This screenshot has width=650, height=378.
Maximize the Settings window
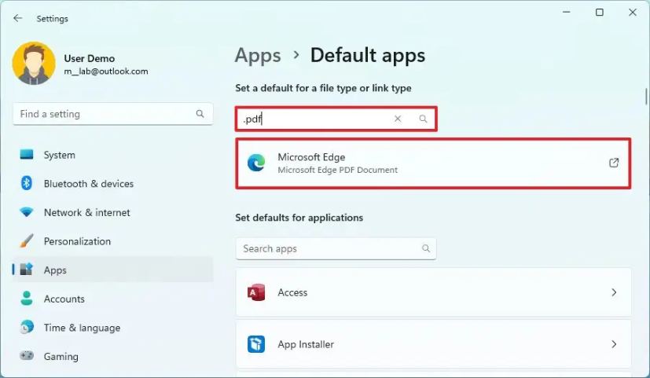pos(600,12)
